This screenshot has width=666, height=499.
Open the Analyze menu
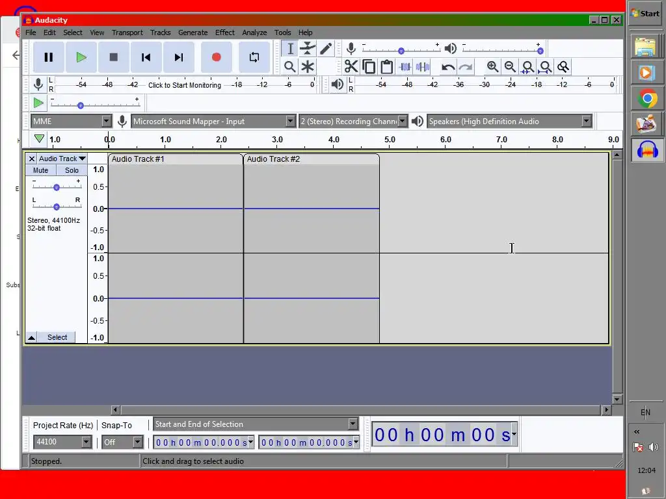pos(254,32)
